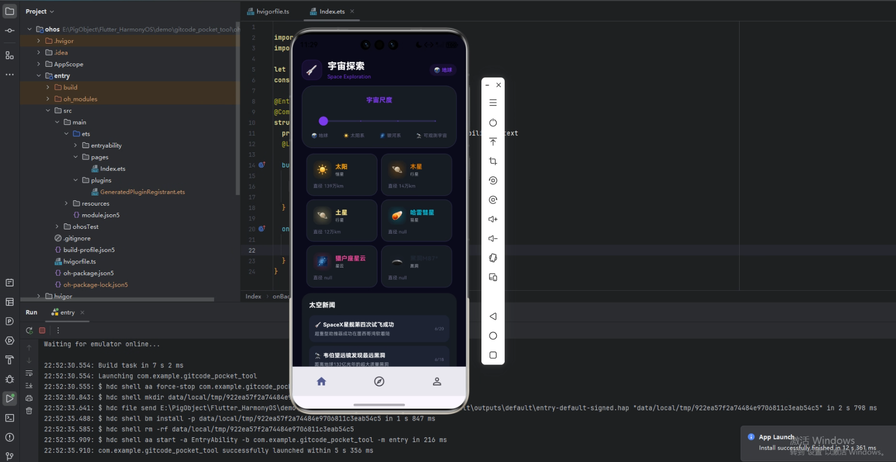896x462 pixels.
Task: Tap the SpaceX星舰 news item
Action: (379, 328)
